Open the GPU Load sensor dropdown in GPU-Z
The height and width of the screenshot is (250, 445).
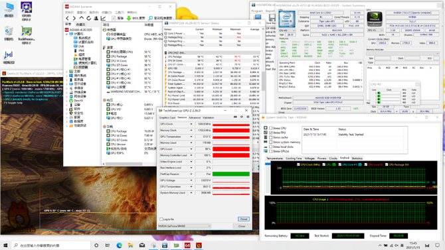tap(191, 149)
